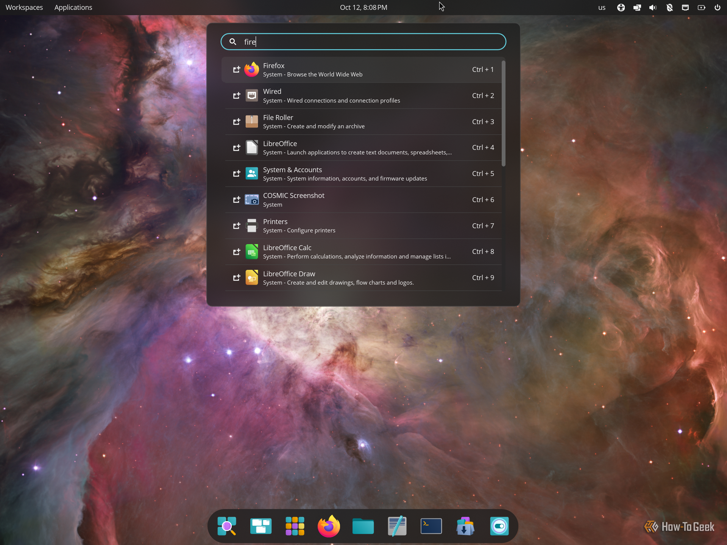Click the launch arrow beside Firefox
This screenshot has height=545, width=727.
pos(237,70)
